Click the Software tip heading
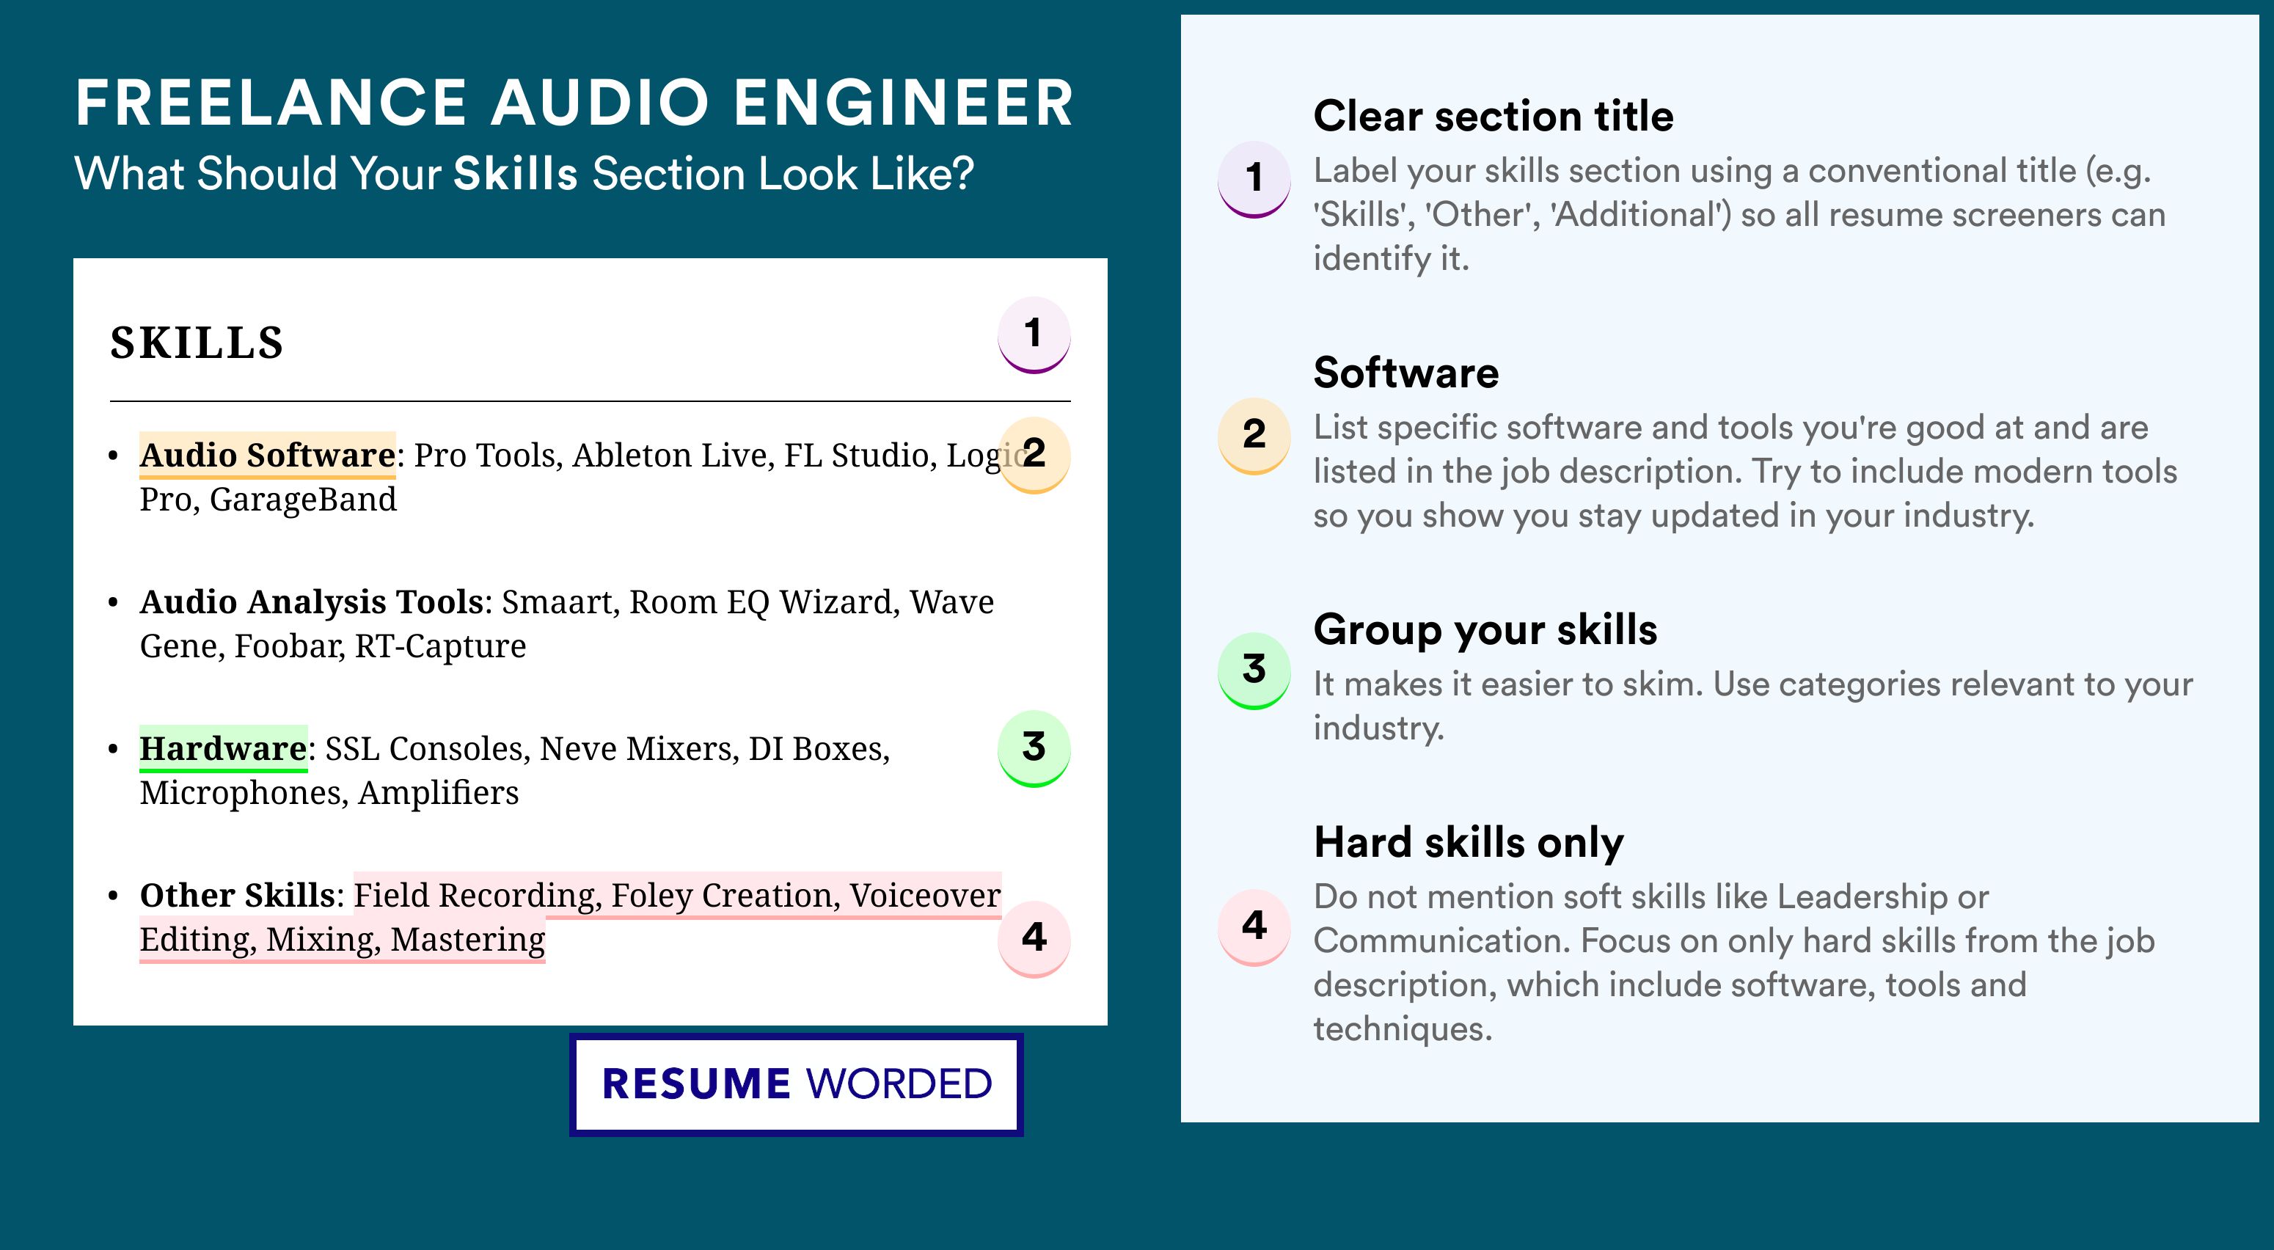Viewport: 2274px width, 1250px height. pyautogui.click(x=1405, y=373)
